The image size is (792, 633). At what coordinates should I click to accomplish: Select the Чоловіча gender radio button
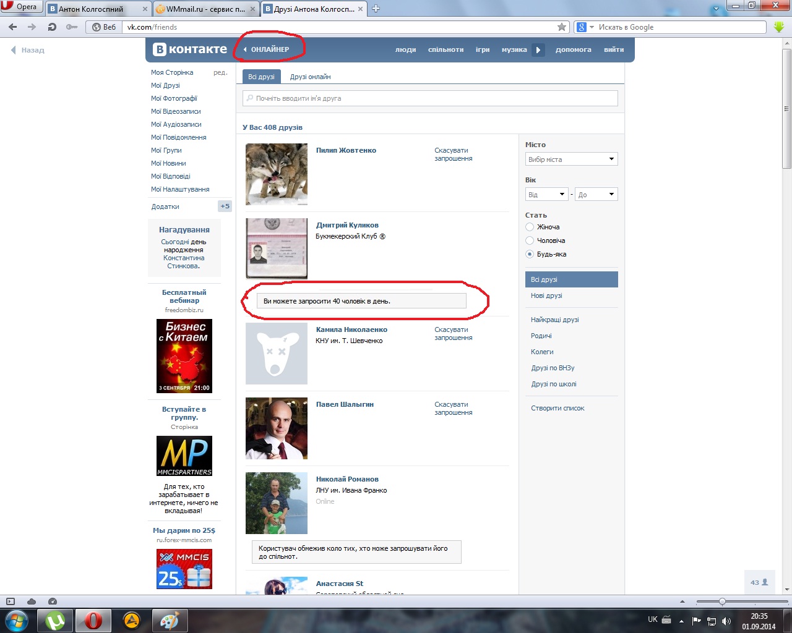pos(530,240)
